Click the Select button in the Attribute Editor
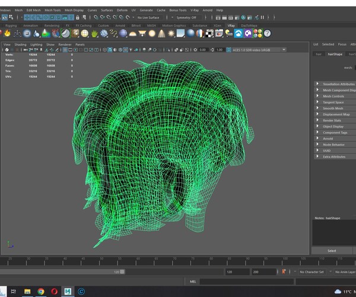 [332, 251]
